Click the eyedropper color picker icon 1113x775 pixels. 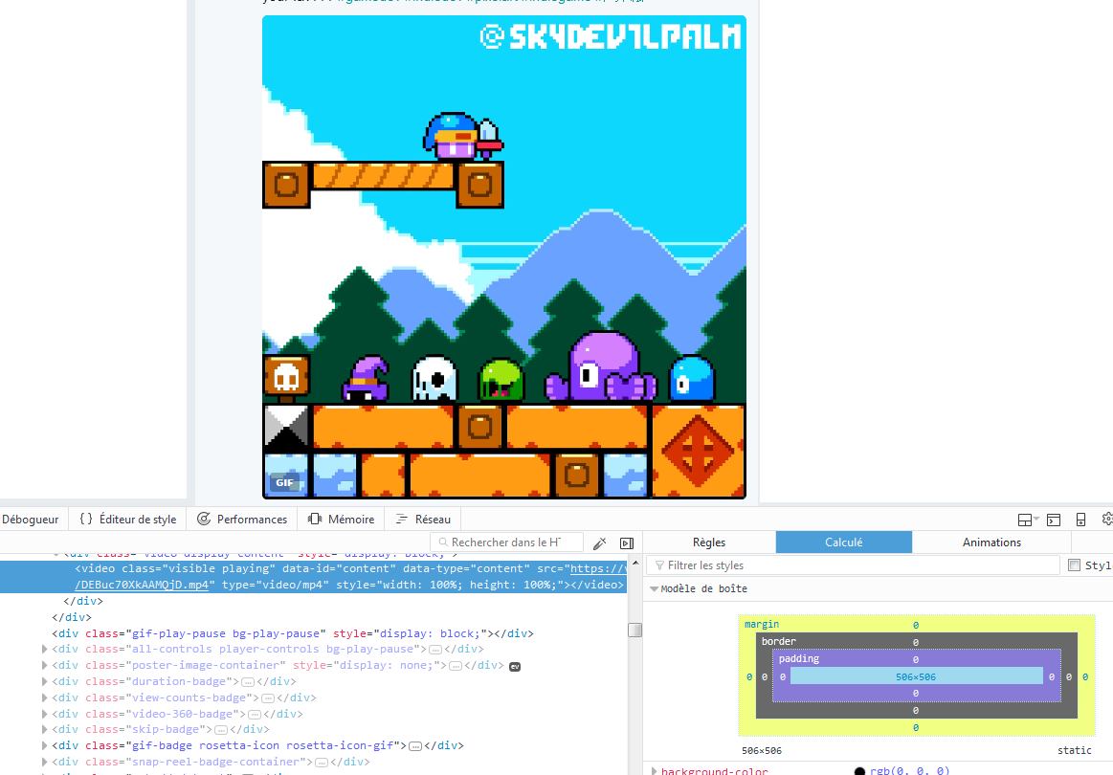pos(600,542)
